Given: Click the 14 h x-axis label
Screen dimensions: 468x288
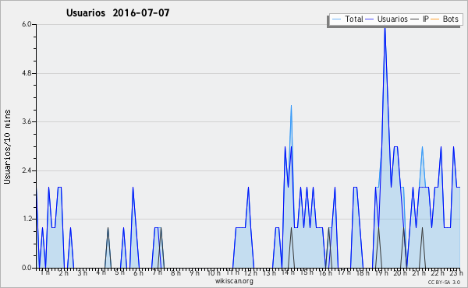Looking at the screenshot, I should [x=288, y=272].
